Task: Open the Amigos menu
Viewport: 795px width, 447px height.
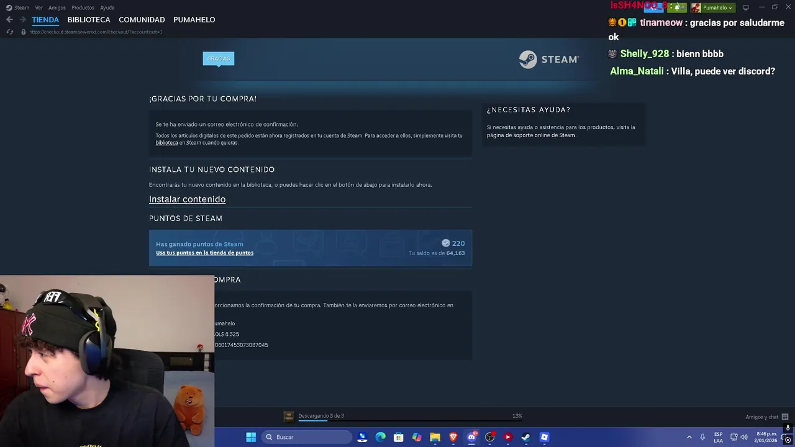Action: pyautogui.click(x=57, y=7)
